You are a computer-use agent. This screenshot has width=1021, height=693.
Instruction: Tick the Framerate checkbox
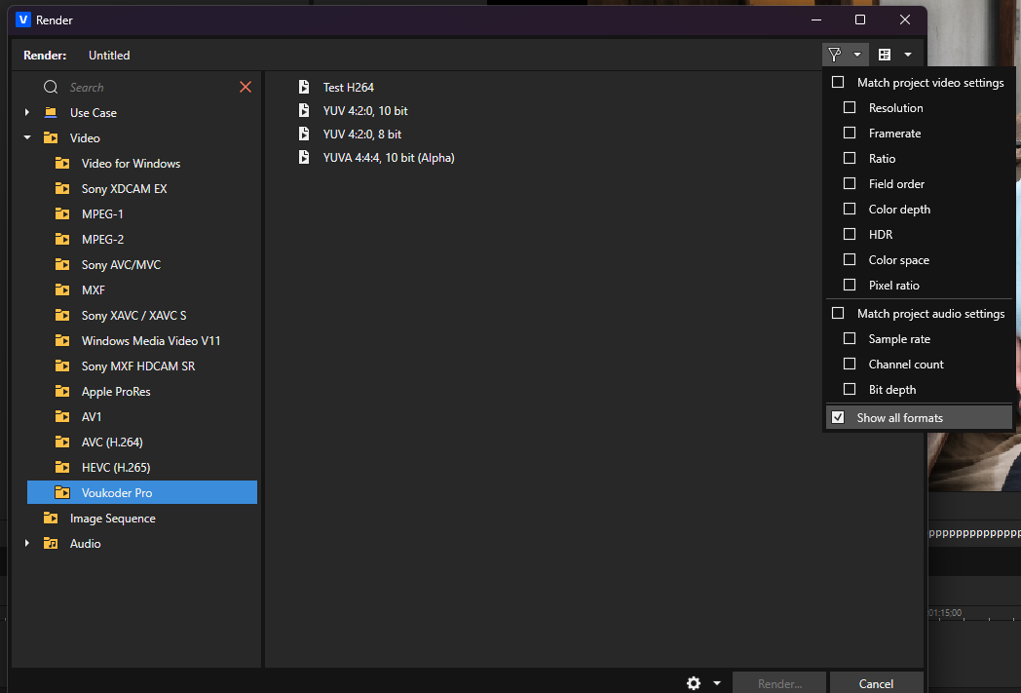tap(850, 133)
